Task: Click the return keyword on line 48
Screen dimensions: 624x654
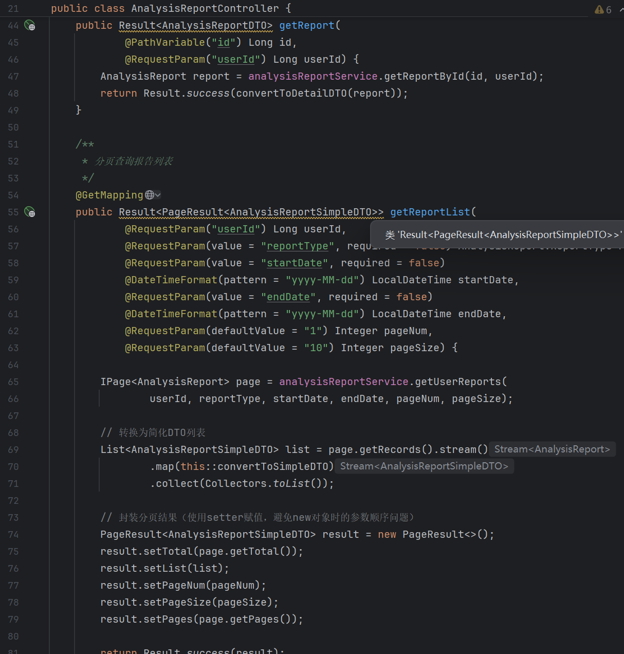Action: (x=119, y=94)
